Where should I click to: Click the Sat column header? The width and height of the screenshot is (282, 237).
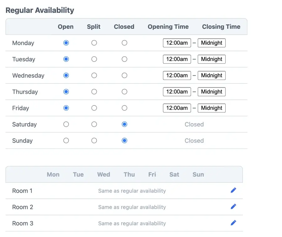tap(174, 174)
